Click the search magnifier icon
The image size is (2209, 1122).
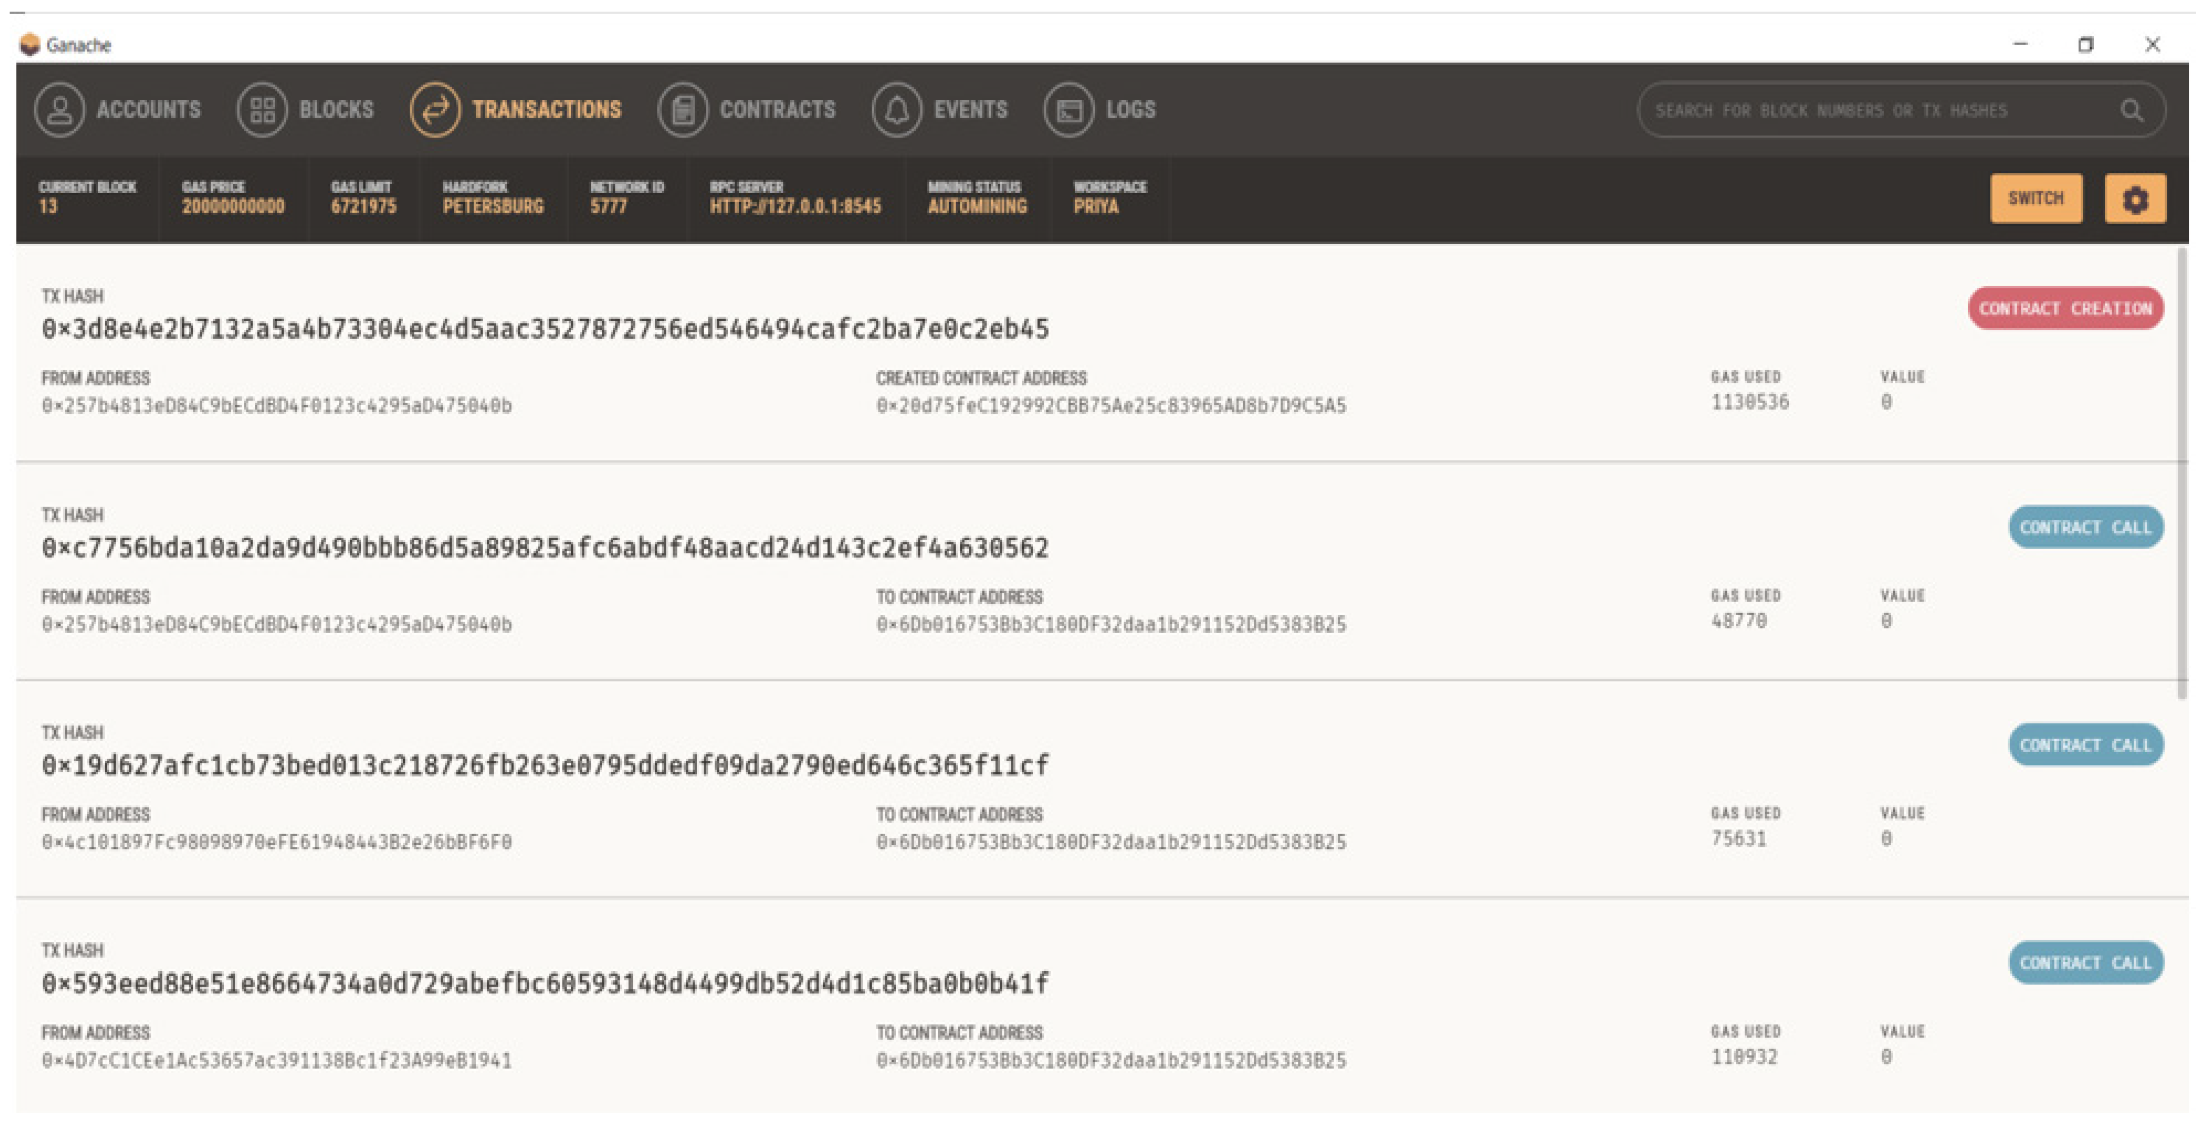pyautogui.click(x=2132, y=111)
